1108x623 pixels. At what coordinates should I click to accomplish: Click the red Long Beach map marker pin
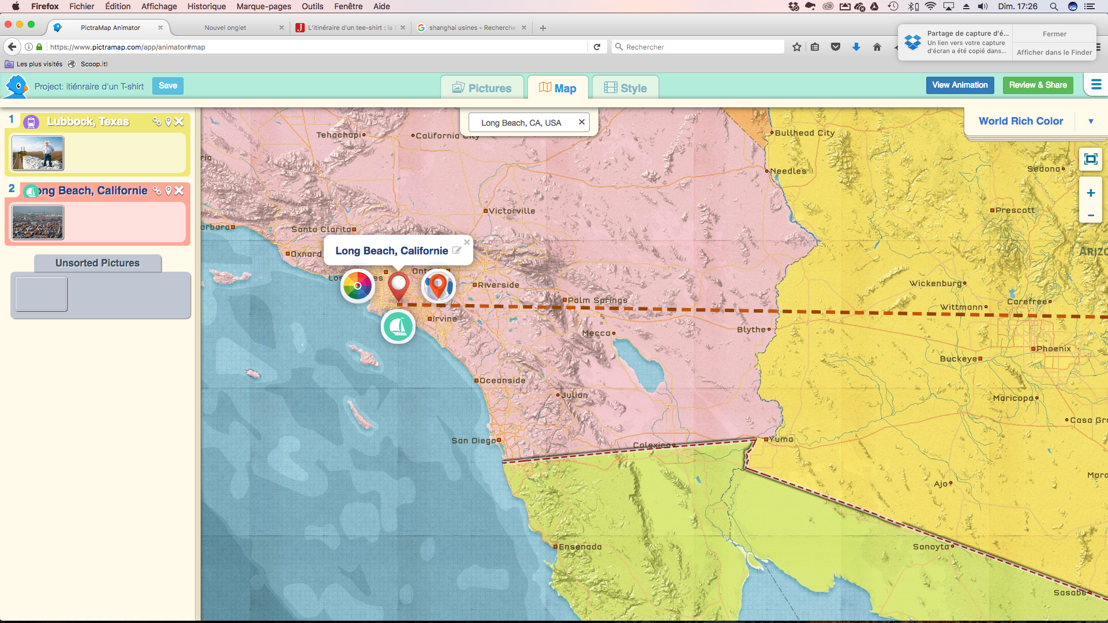(398, 286)
